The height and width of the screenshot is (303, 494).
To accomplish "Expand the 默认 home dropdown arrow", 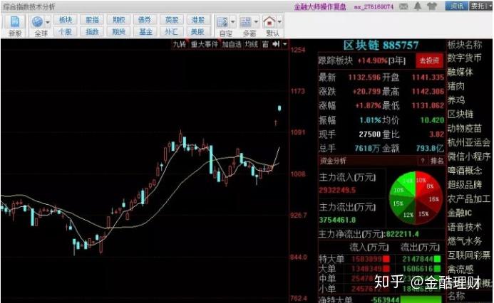I will tap(279, 22).
